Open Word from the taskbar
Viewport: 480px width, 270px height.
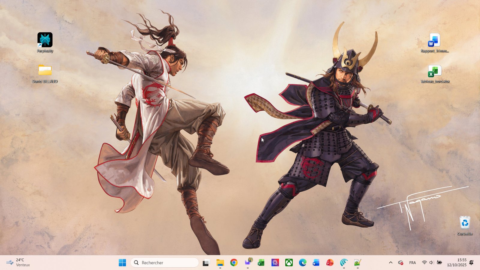point(316,263)
